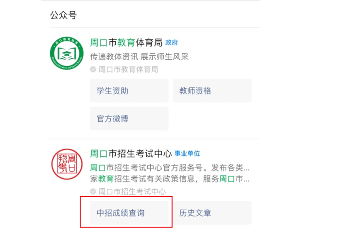Click the 展示师生风采 description text
349x233 pixels.
click(x=164, y=57)
